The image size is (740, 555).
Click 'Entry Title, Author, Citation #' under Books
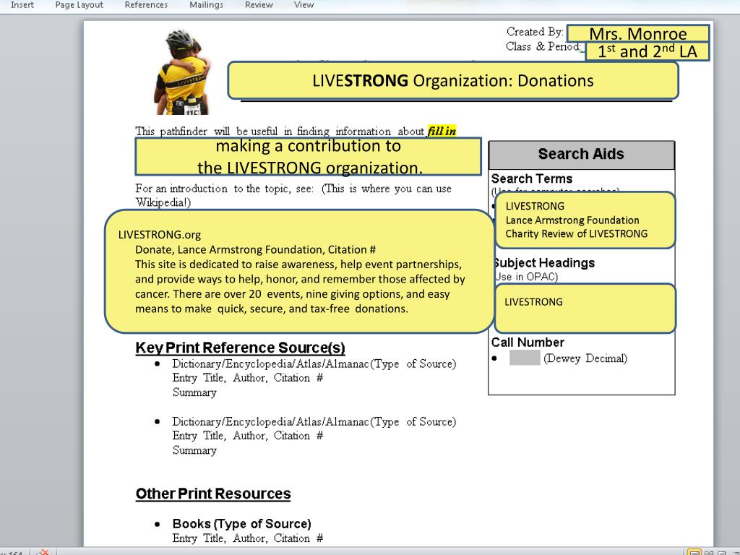coord(248,538)
